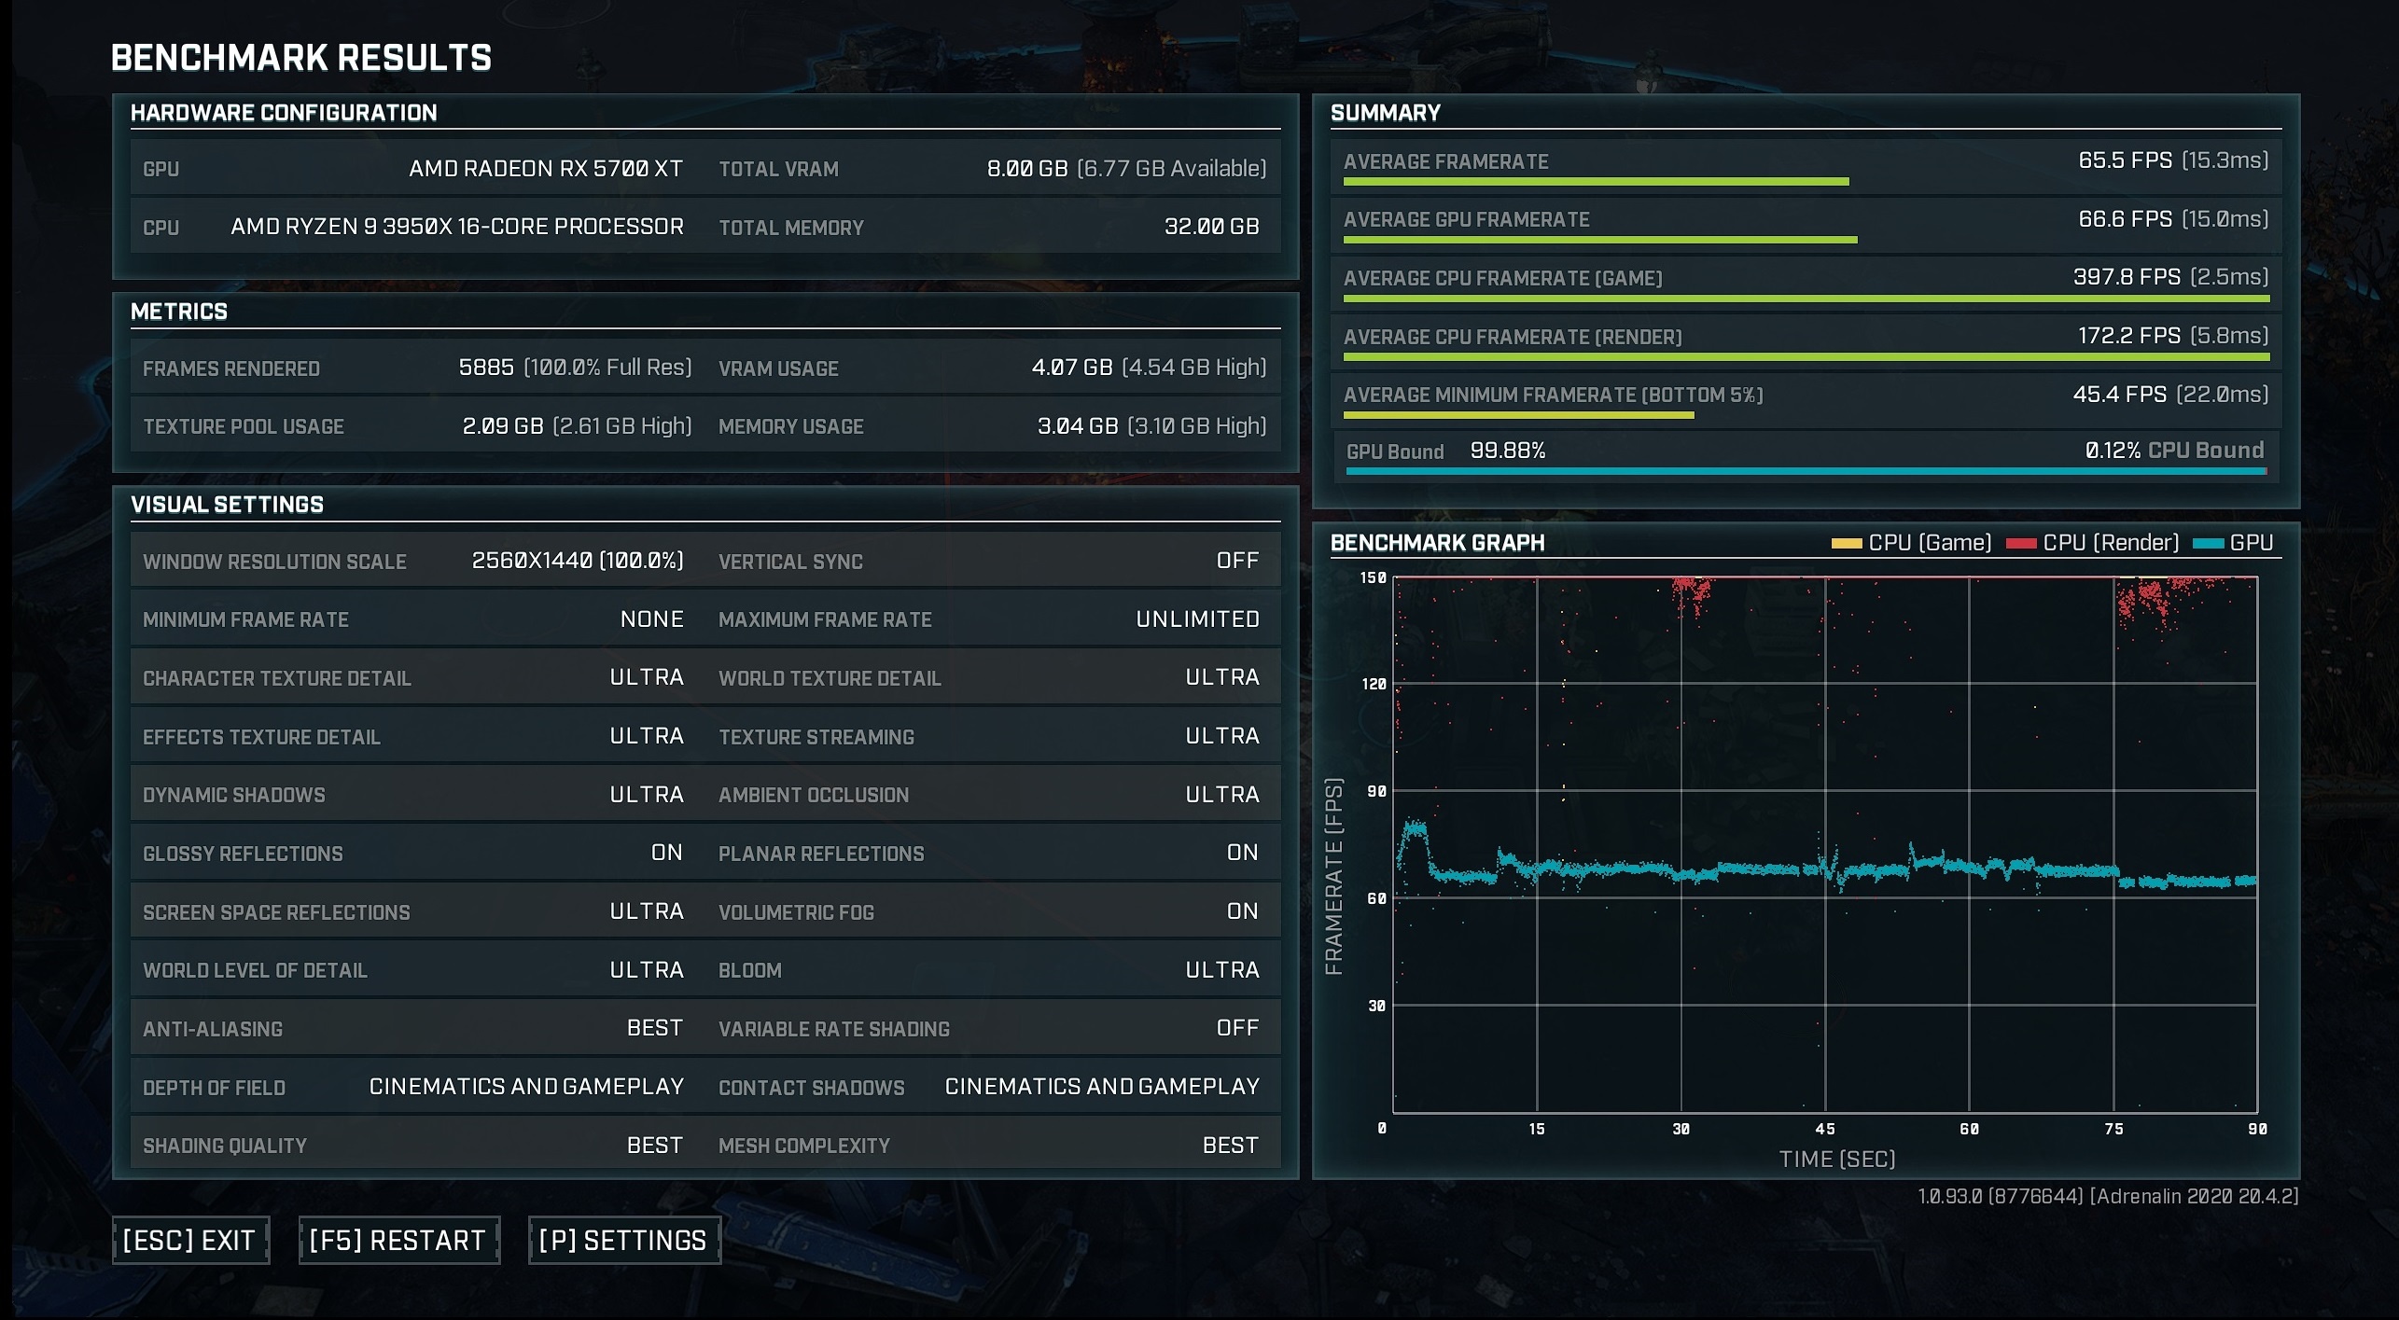Click the Effects Texture Detail ULTRA value

click(647, 736)
